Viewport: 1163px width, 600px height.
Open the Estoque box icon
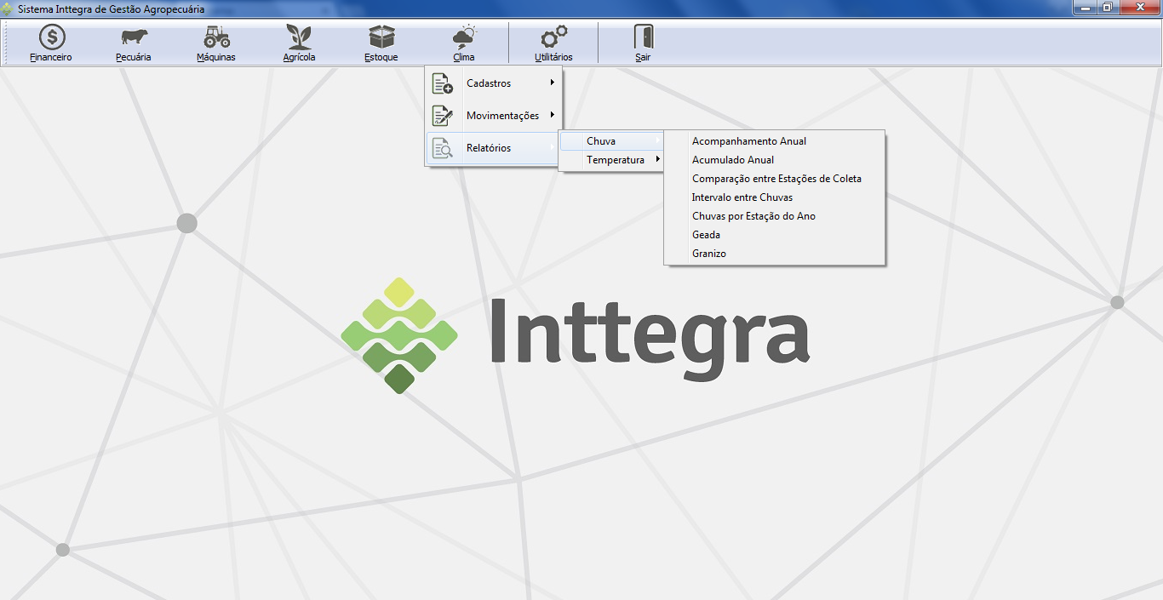click(381, 37)
